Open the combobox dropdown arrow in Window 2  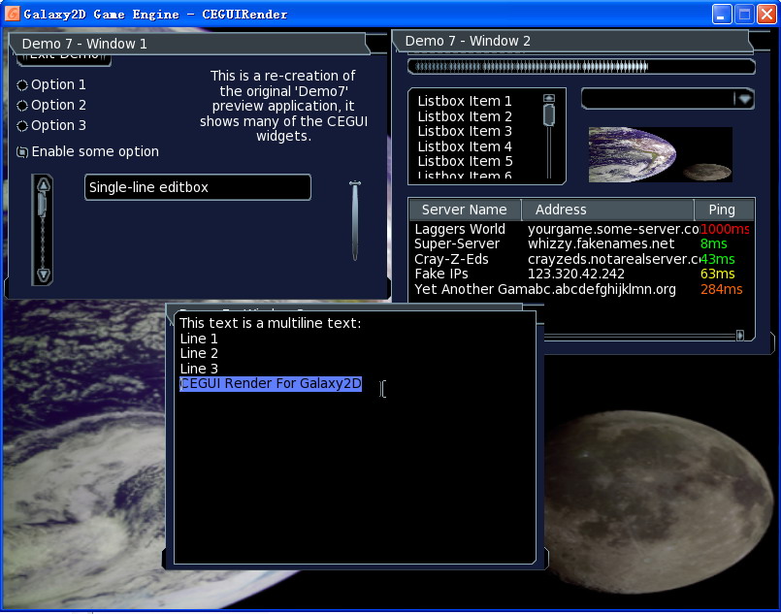(743, 99)
